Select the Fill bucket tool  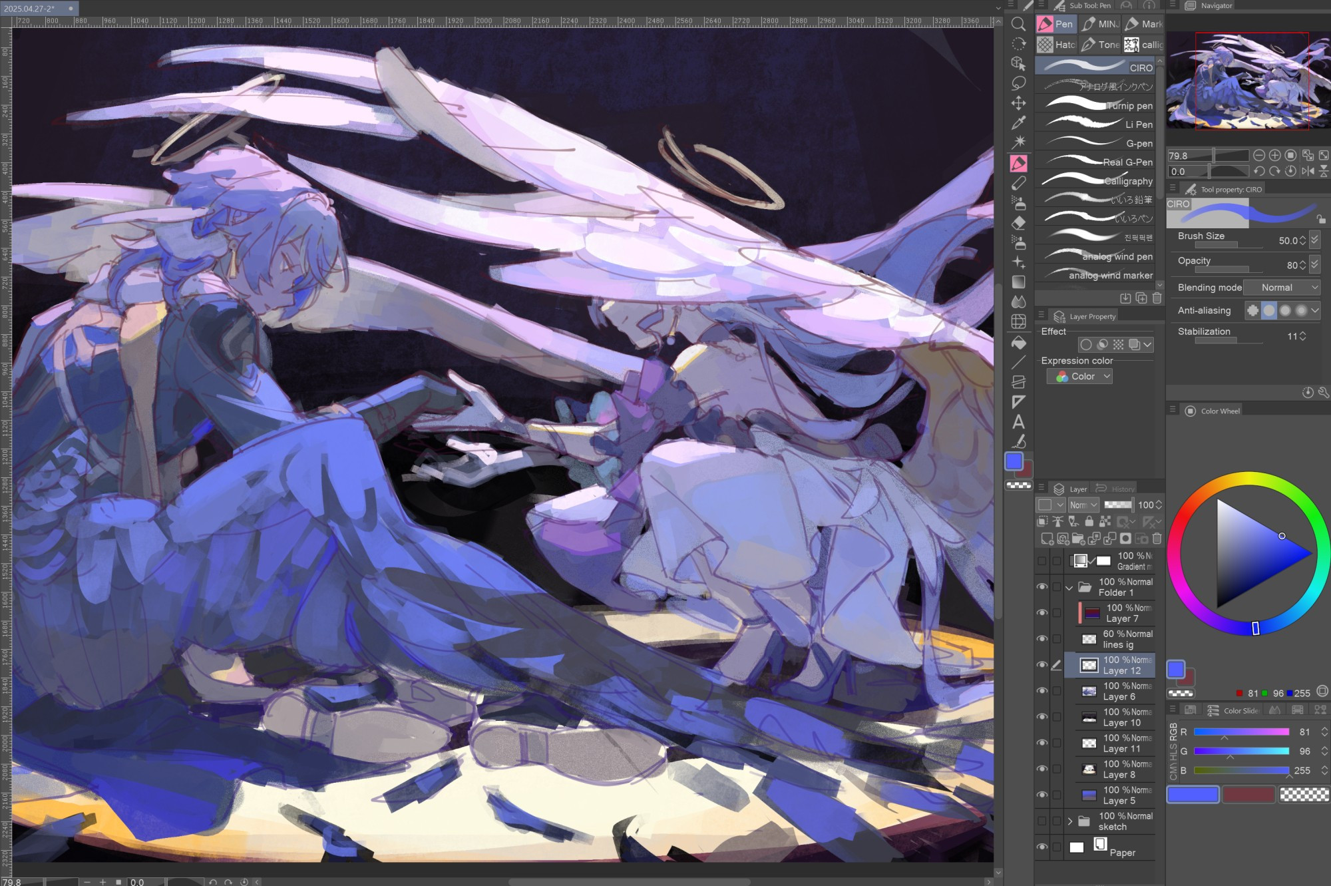pyautogui.click(x=1018, y=342)
